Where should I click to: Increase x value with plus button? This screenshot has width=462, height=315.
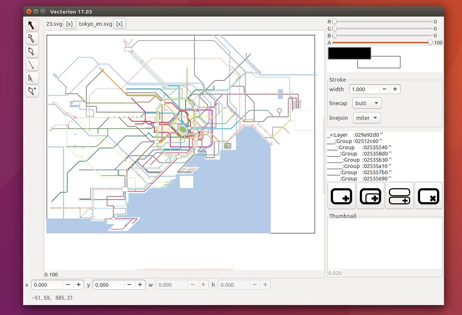[x=79, y=285]
